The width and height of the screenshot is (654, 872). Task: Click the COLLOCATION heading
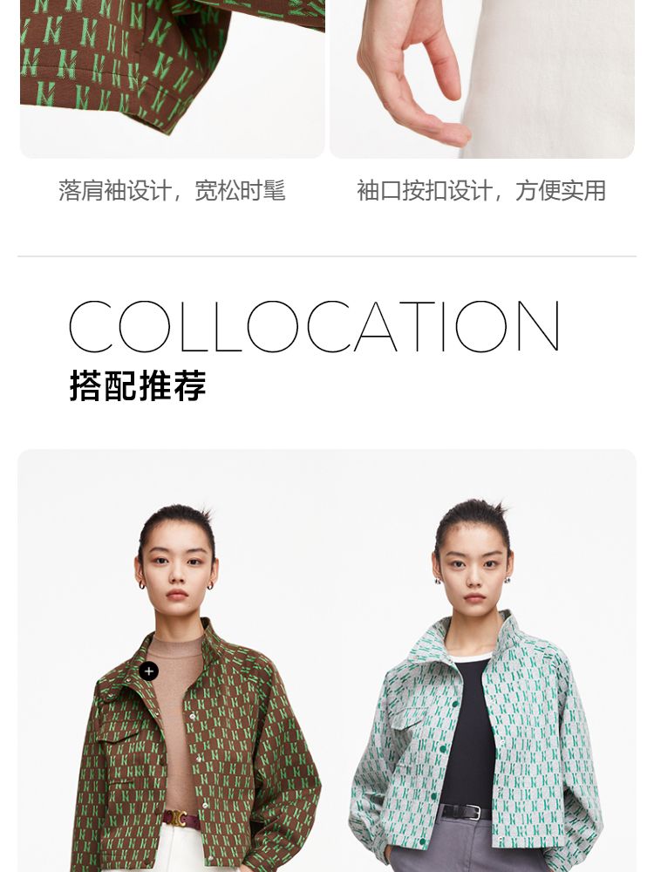click(x=314, y=326)
